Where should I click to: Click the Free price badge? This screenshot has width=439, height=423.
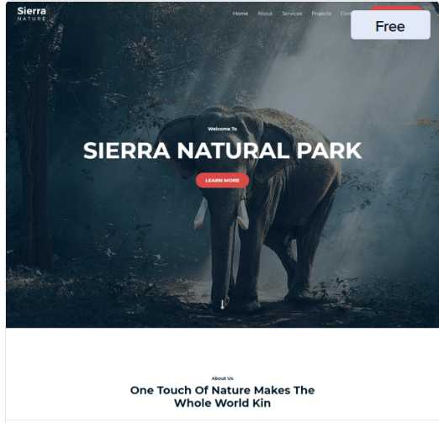pyautogui.click(x=390, y=25)
